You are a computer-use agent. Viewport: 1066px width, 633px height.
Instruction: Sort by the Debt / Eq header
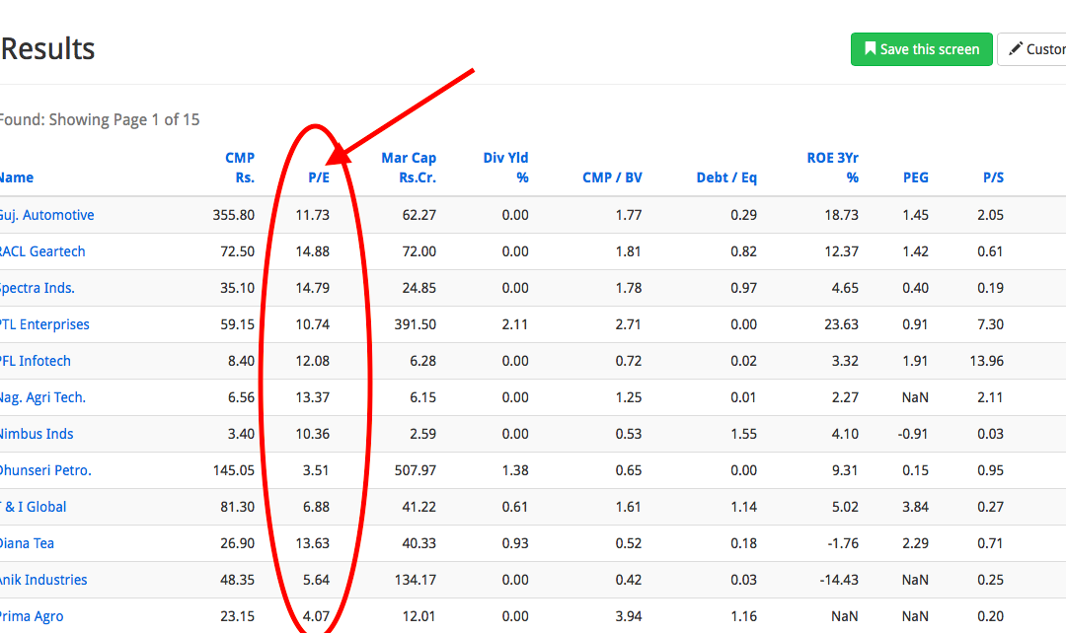click(726, 177)
